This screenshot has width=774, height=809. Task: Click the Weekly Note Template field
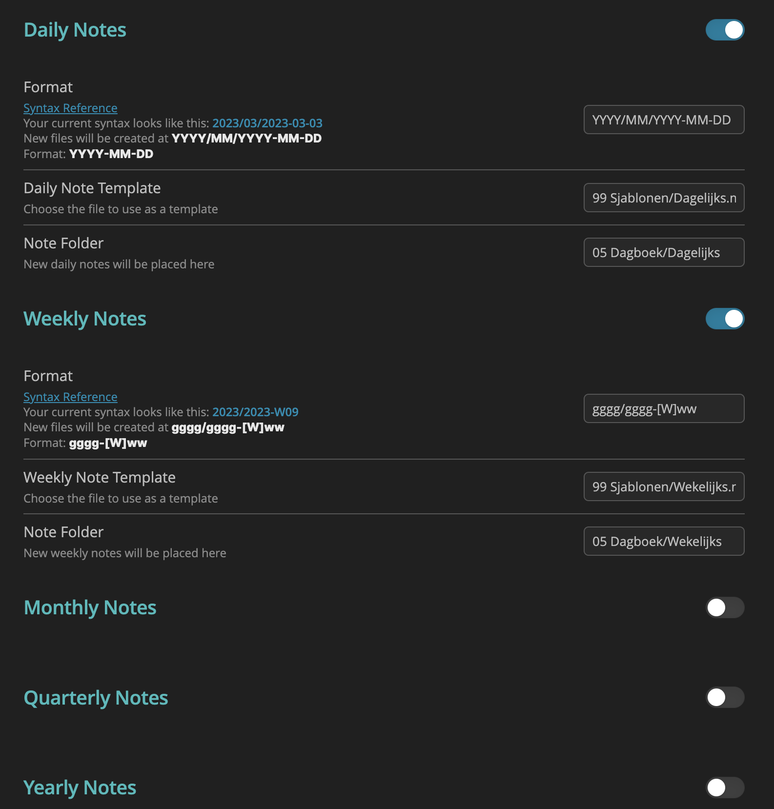664,486
